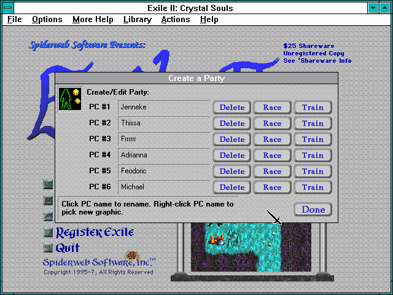Image resolution: width=393 pixels, height=295 pixels.
Task: Rename PC #4 via Adrianna name field
Action: 164,155
